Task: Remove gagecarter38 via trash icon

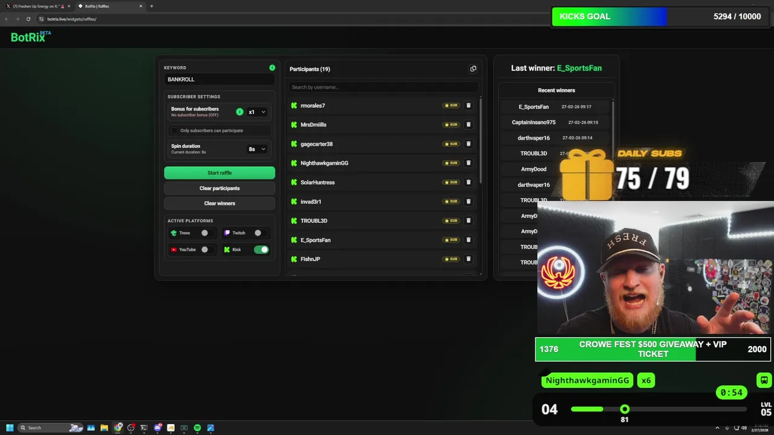Action: [x=468, y=144]
